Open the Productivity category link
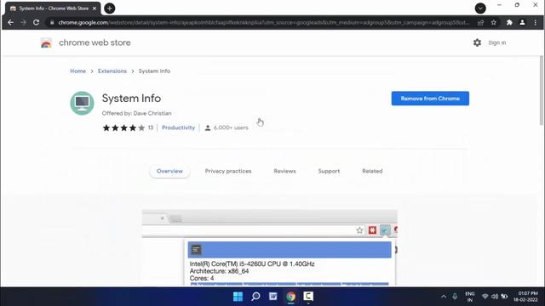The image size is (545, 306). point(178,127)
